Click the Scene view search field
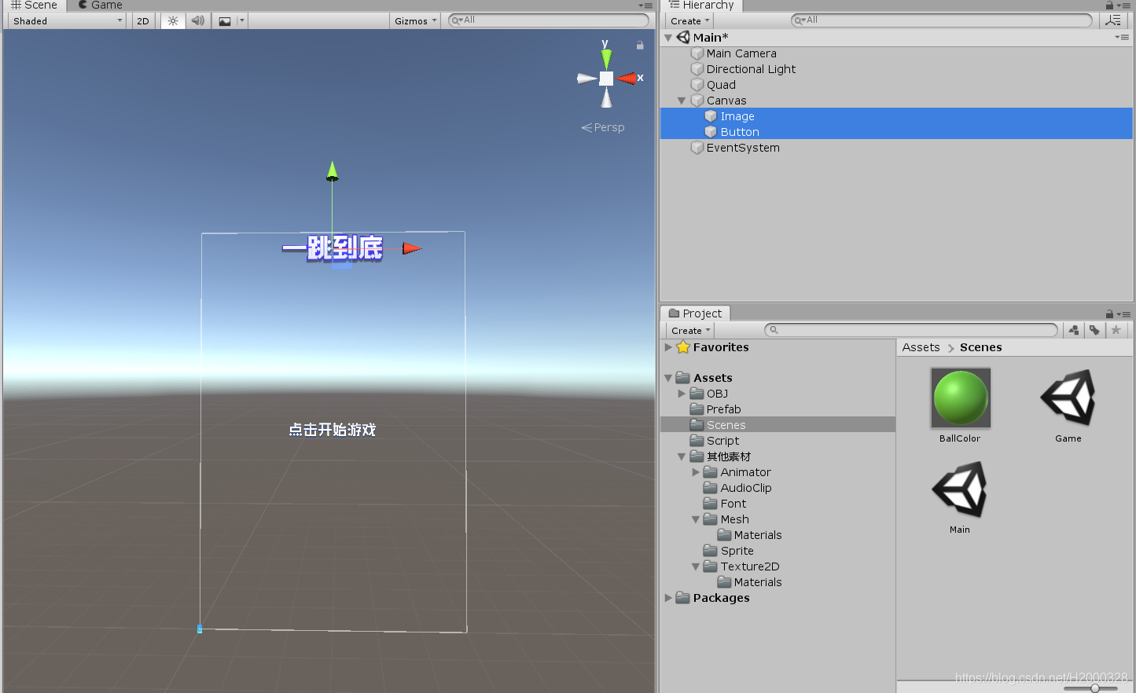 click(x=549, y=20)
